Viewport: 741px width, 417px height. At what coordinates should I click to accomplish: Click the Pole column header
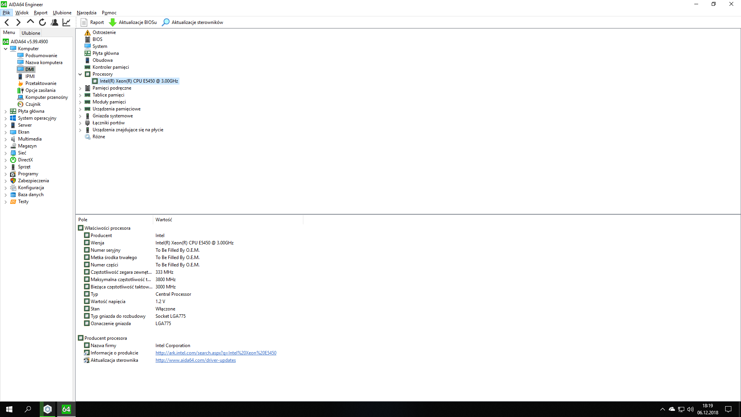(x=114, y=220)
